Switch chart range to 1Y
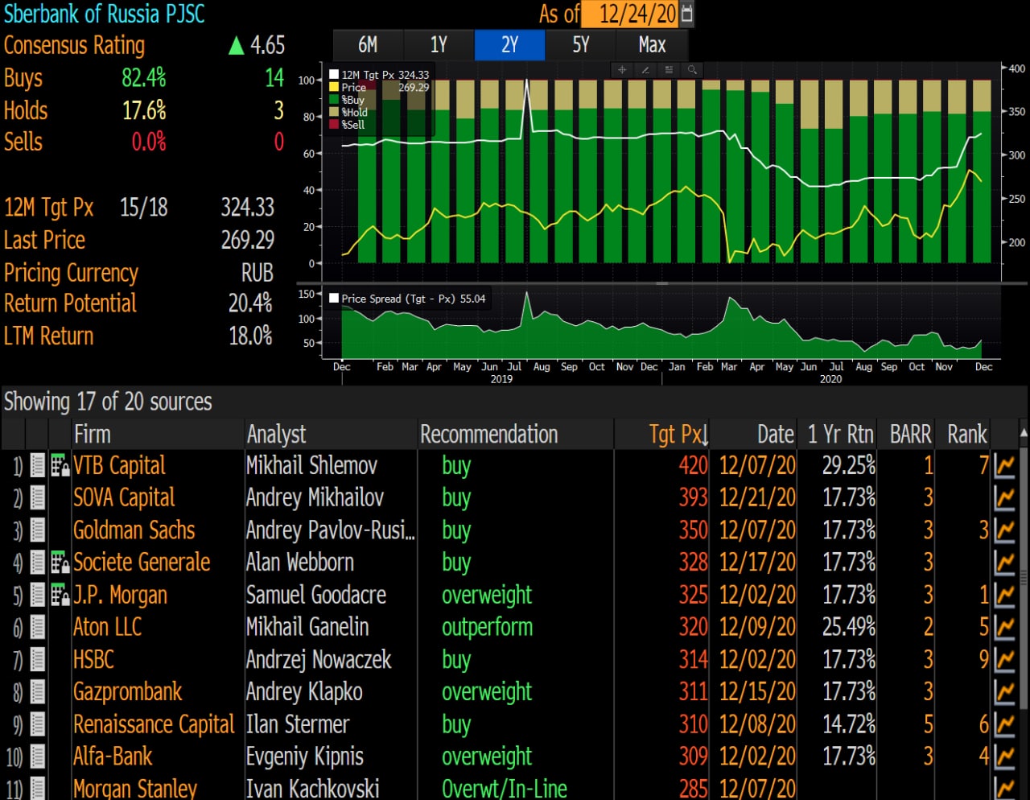 click(x=439, y=45)
